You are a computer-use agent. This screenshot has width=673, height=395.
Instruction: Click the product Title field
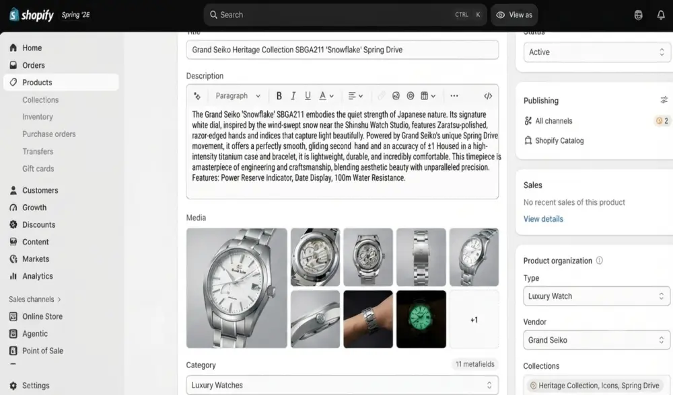[x=342, y=50]
